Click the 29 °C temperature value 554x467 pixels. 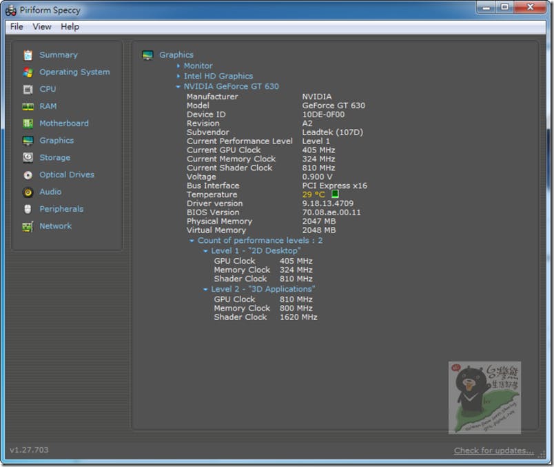coord(314,195)
